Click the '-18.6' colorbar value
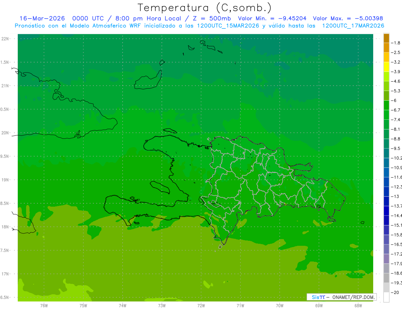Screen dimensions: 402x310 (396, 274)
